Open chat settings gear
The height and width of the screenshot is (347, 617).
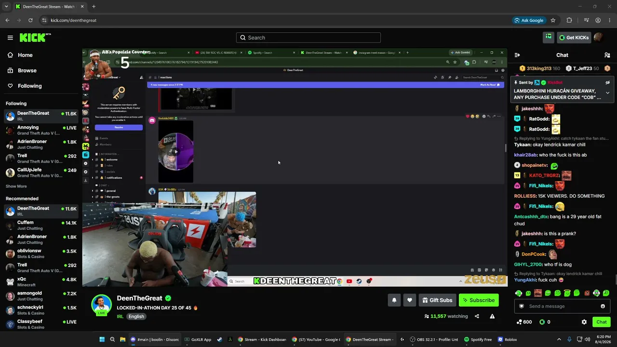click(584, 322)
